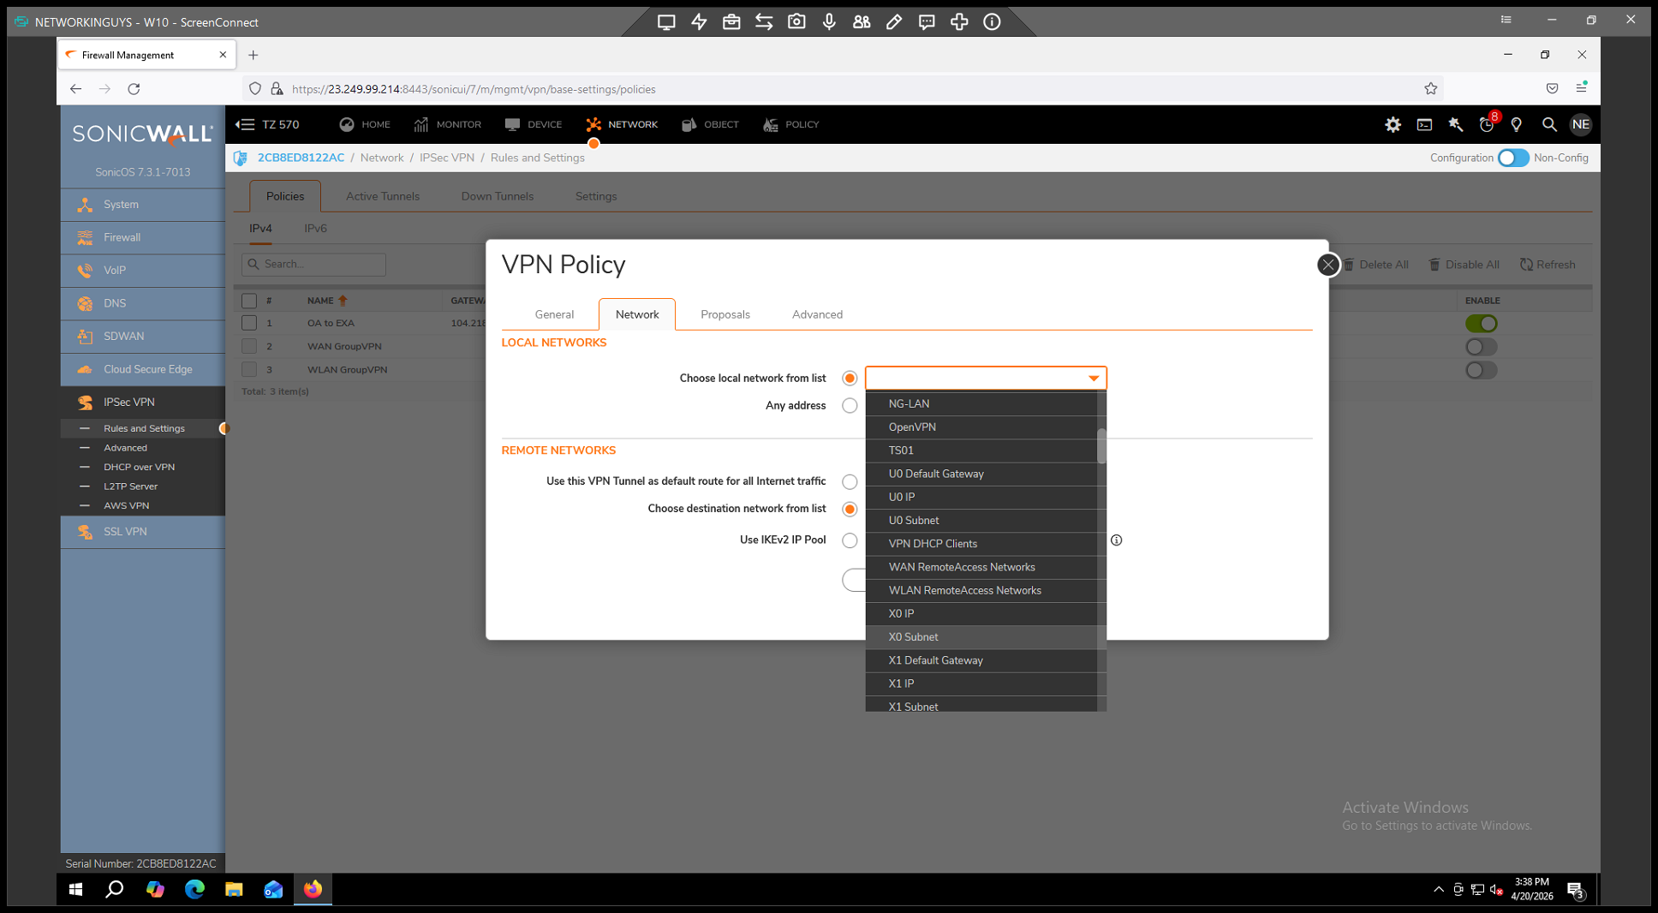Open Firefox from the Windows taskbar
The height and width of the screenshot is (913, 1658).
tap(313, 889)
